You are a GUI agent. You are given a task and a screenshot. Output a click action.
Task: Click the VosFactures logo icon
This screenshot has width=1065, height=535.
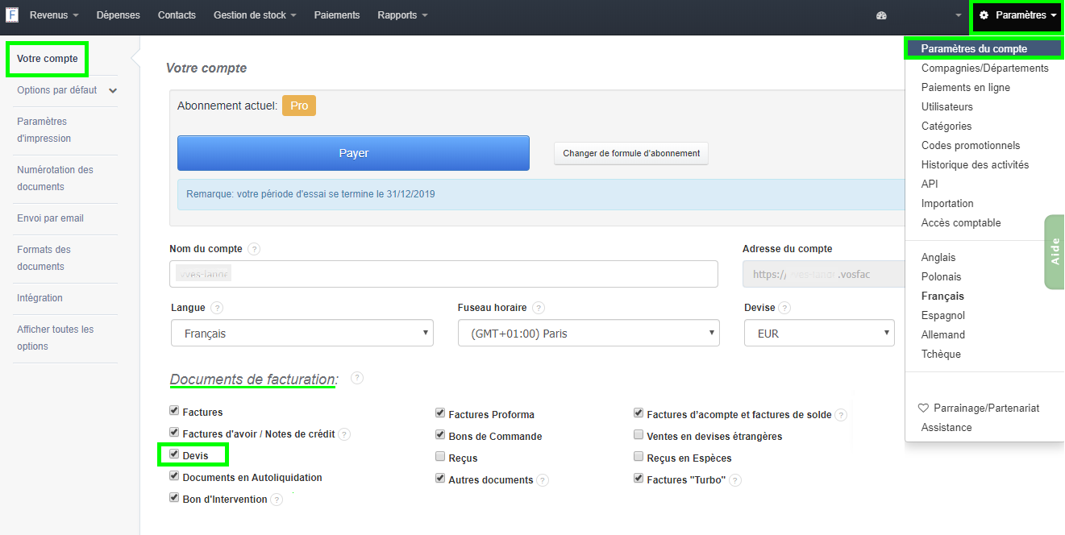(x=12, y=15)
